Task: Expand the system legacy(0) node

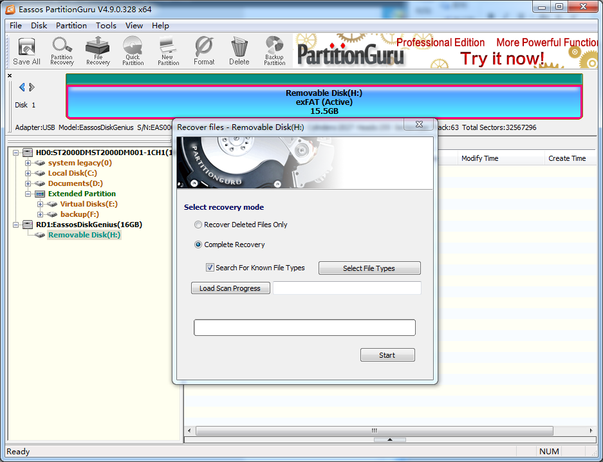Action: coord(28,163)
